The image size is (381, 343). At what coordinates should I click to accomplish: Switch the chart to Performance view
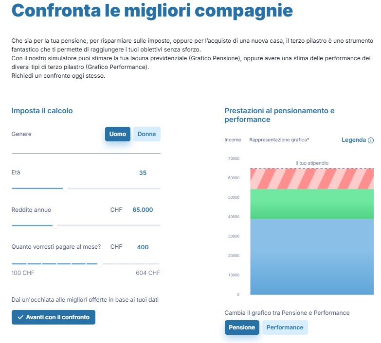pos(285,327)
